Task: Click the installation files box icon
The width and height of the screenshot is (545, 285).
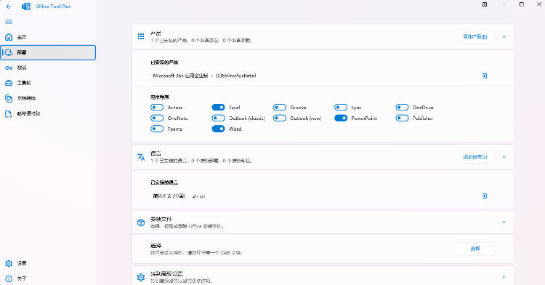Action: [141, 222]
